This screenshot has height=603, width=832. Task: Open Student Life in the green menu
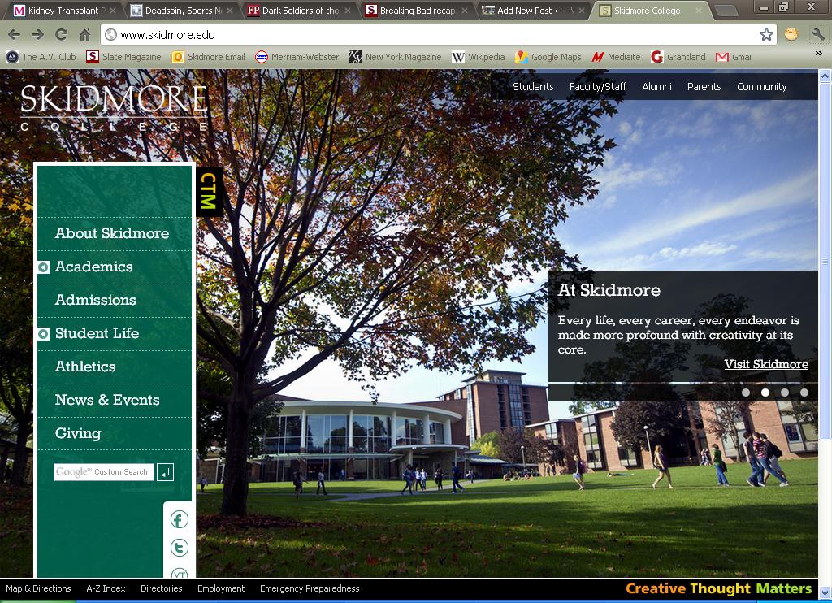click(97, 333)
